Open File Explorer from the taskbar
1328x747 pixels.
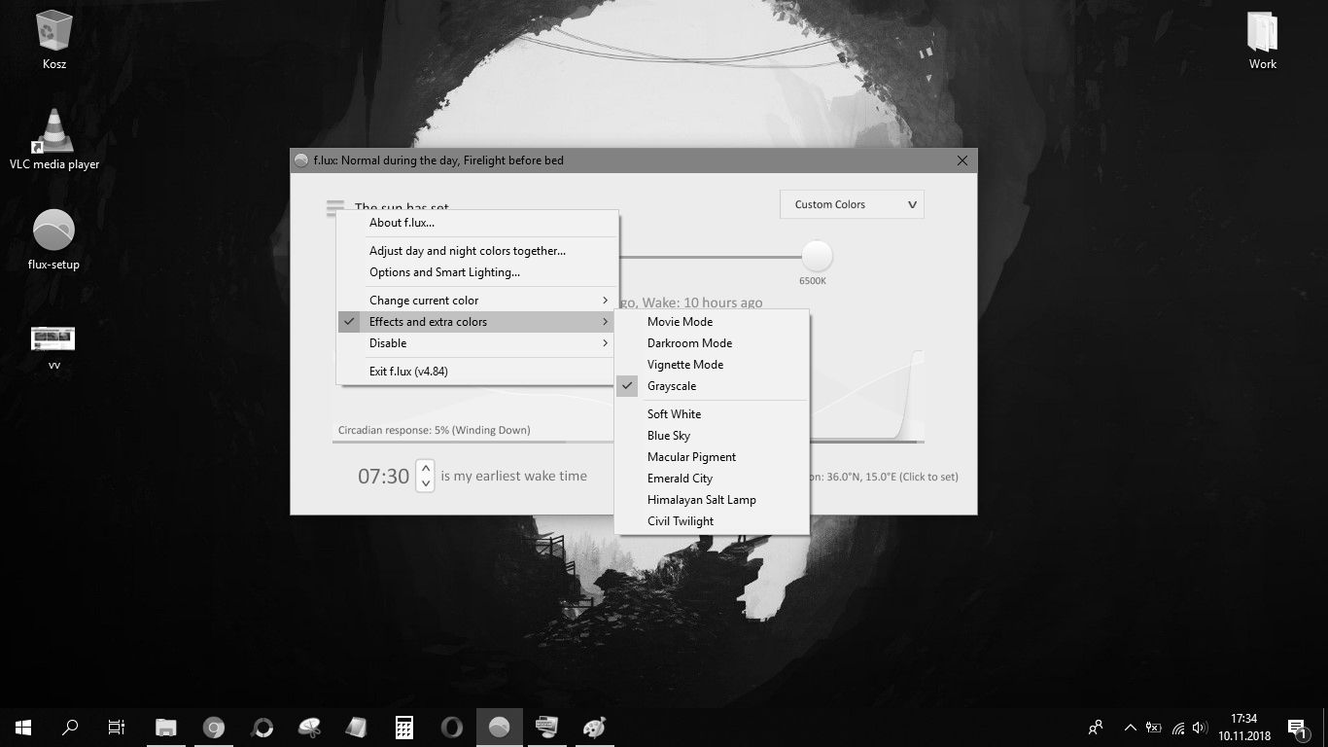(166, 727)
